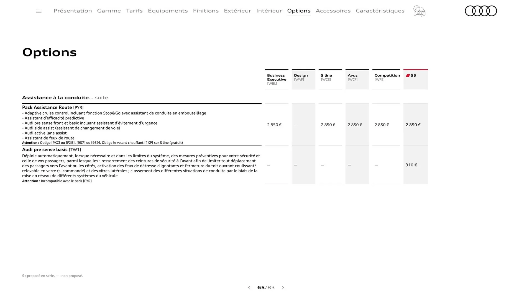Open the Gamme tab

point(109,11)
